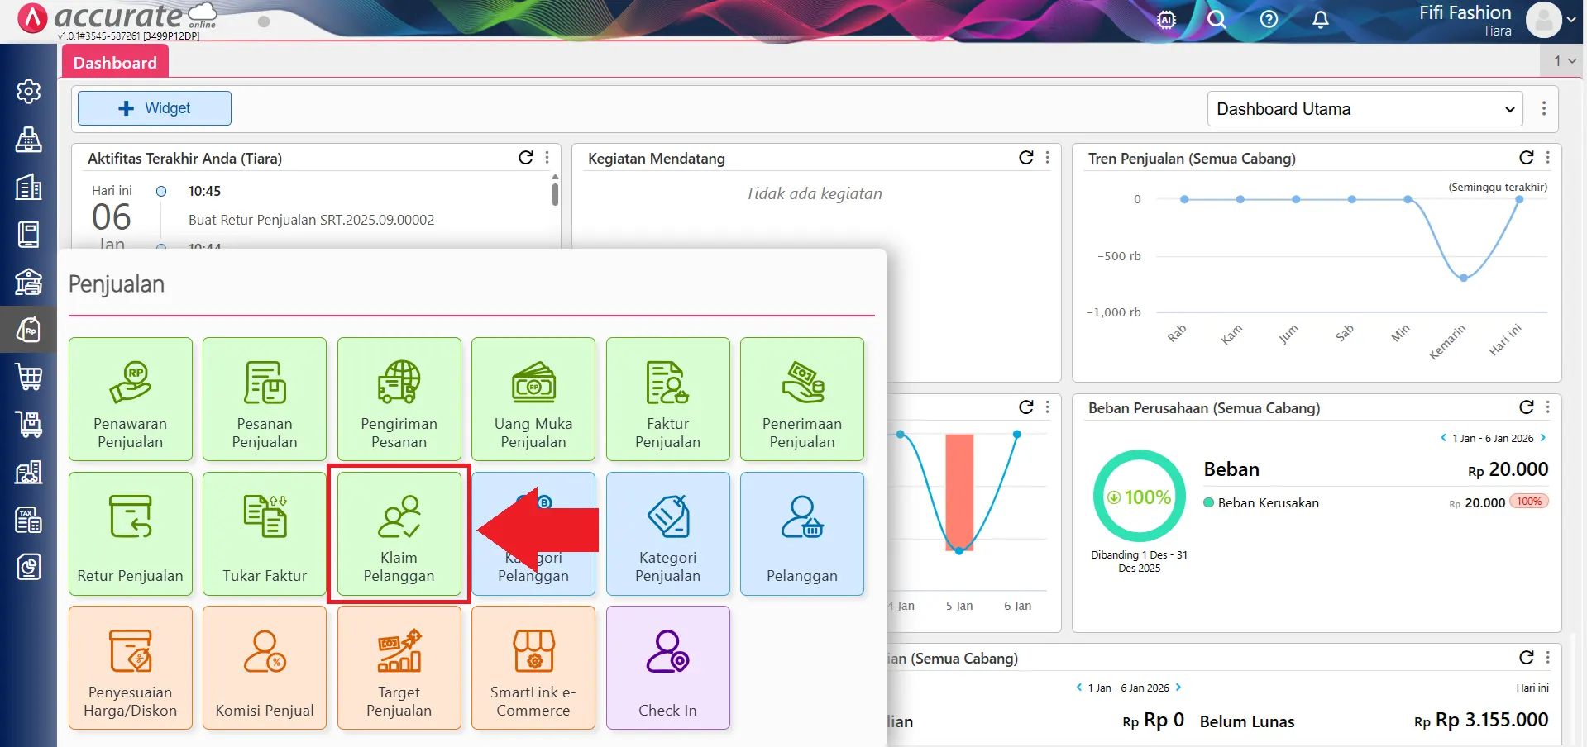Open Klaim Pelanggan menu tile
The image size is (1587, 747).
click(399, 535)
